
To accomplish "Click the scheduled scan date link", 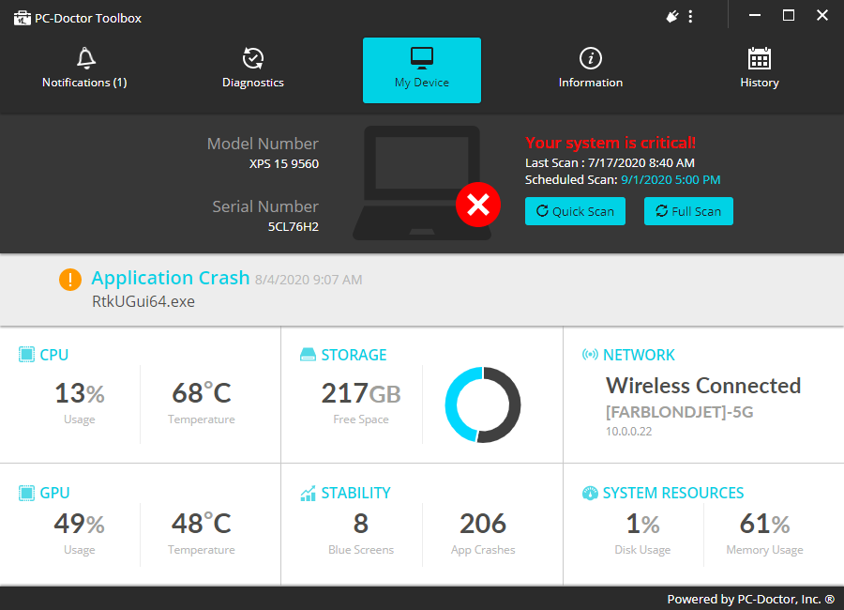I will (x=671, y=179).
